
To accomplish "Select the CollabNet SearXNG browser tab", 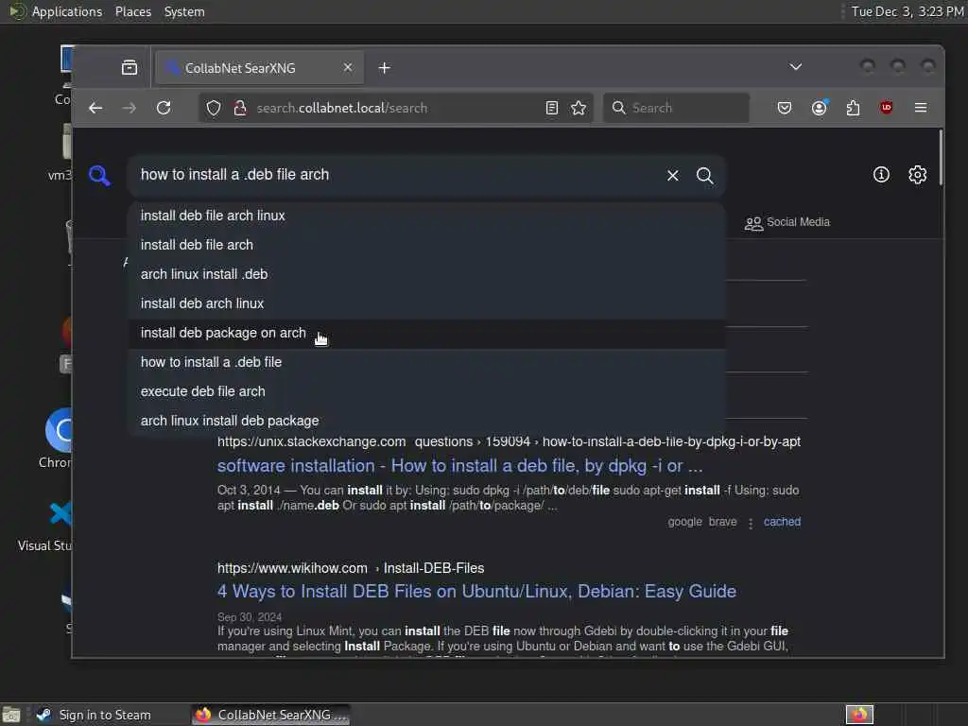I will click(x=259, y=68).
